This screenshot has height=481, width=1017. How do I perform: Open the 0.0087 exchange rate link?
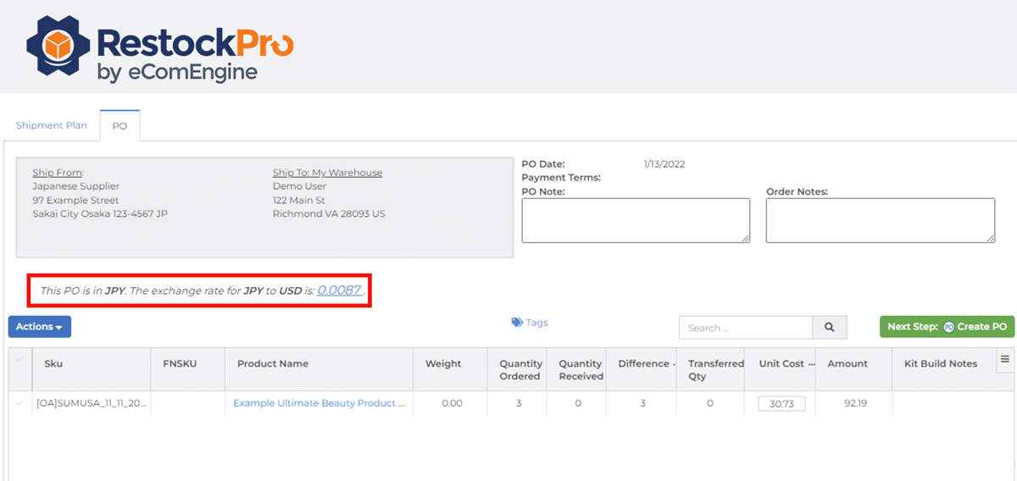(339, 290)
